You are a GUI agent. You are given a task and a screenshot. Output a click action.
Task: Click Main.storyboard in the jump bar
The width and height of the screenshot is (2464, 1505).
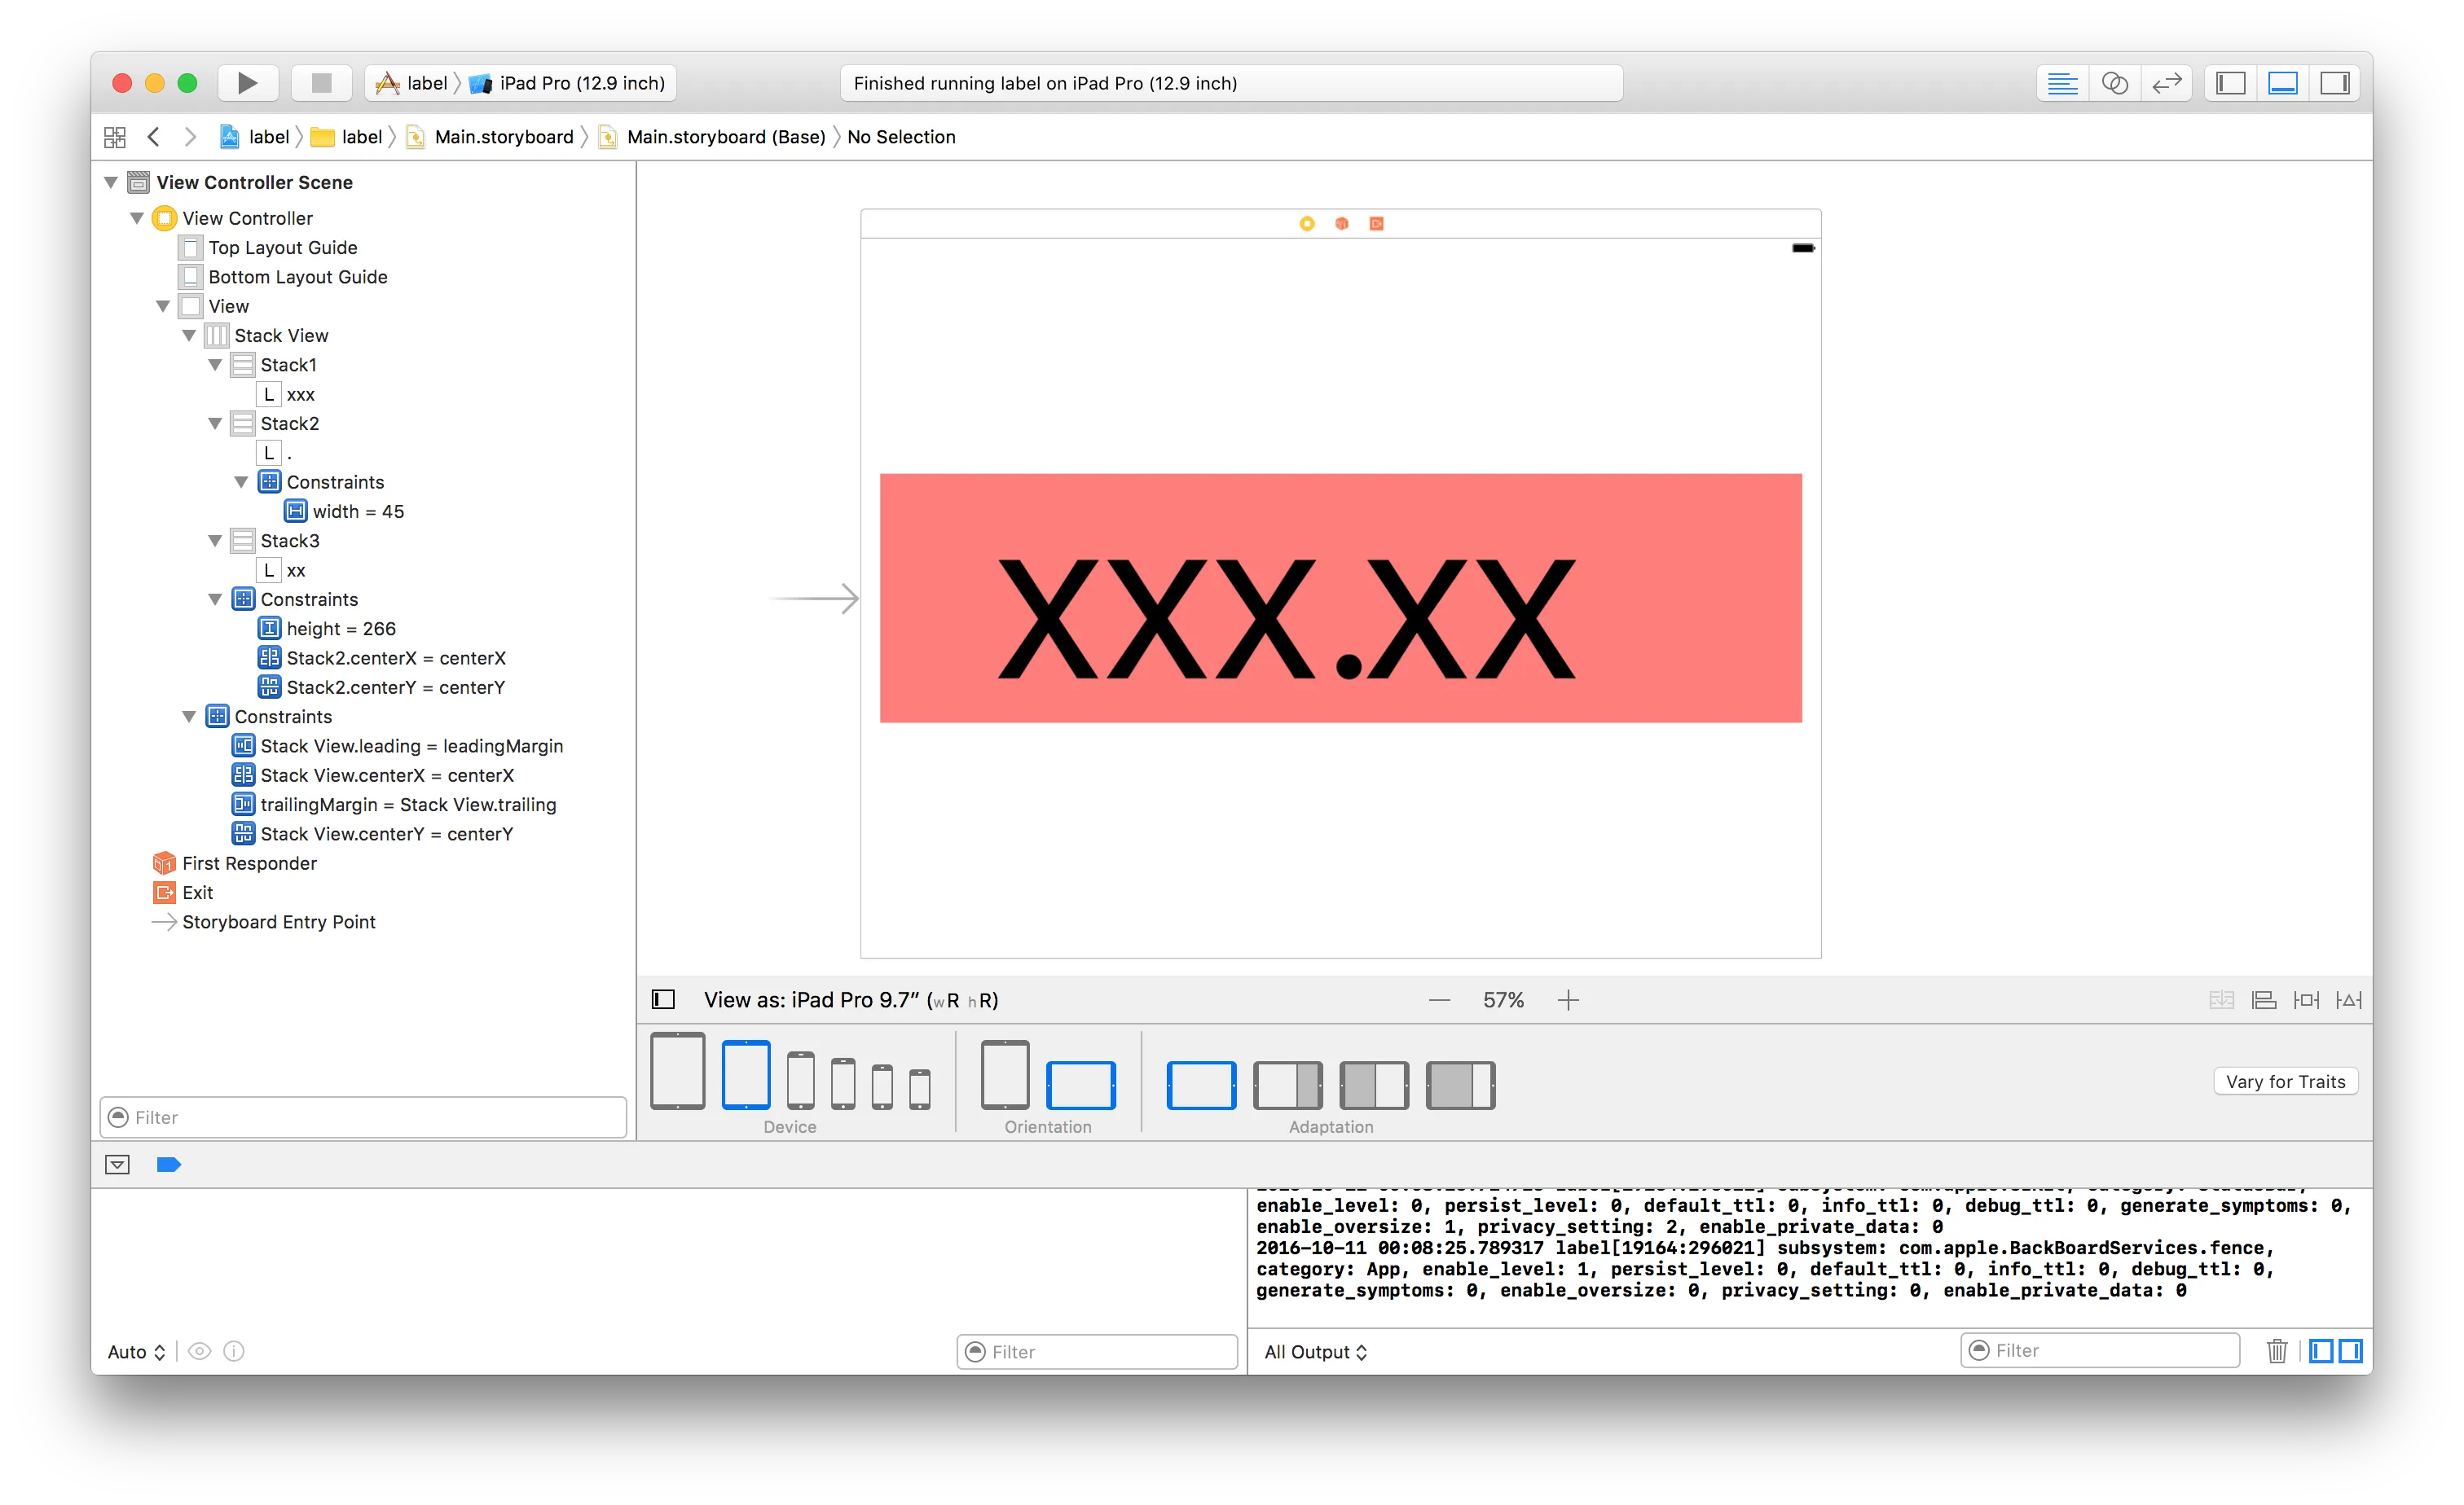click(503, 137)
